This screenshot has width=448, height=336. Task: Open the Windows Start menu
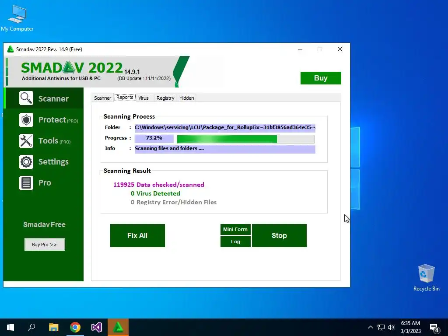[x=10, y=327]
